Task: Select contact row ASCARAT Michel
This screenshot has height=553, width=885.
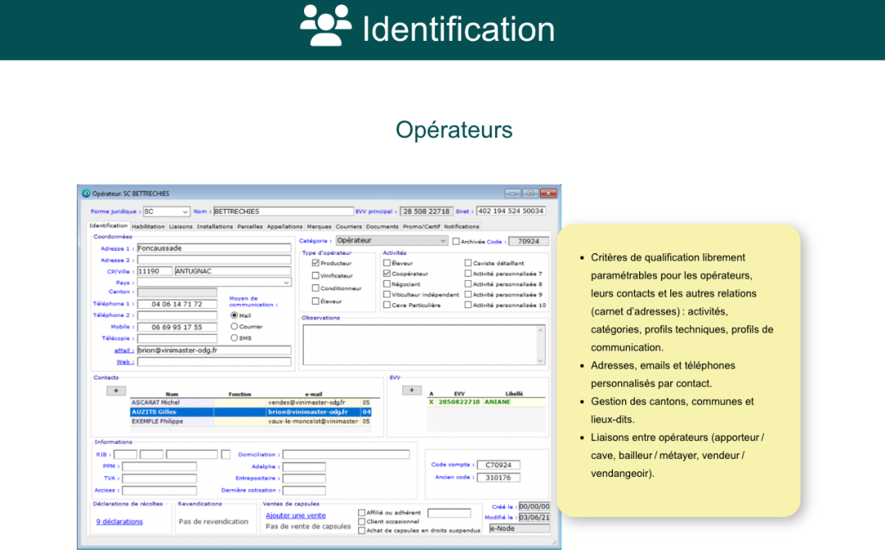Action: (x=251, y=402)
